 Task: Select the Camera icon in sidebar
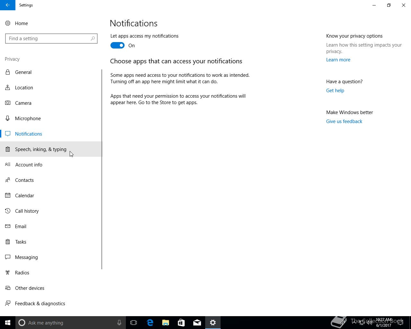[8, 103]
